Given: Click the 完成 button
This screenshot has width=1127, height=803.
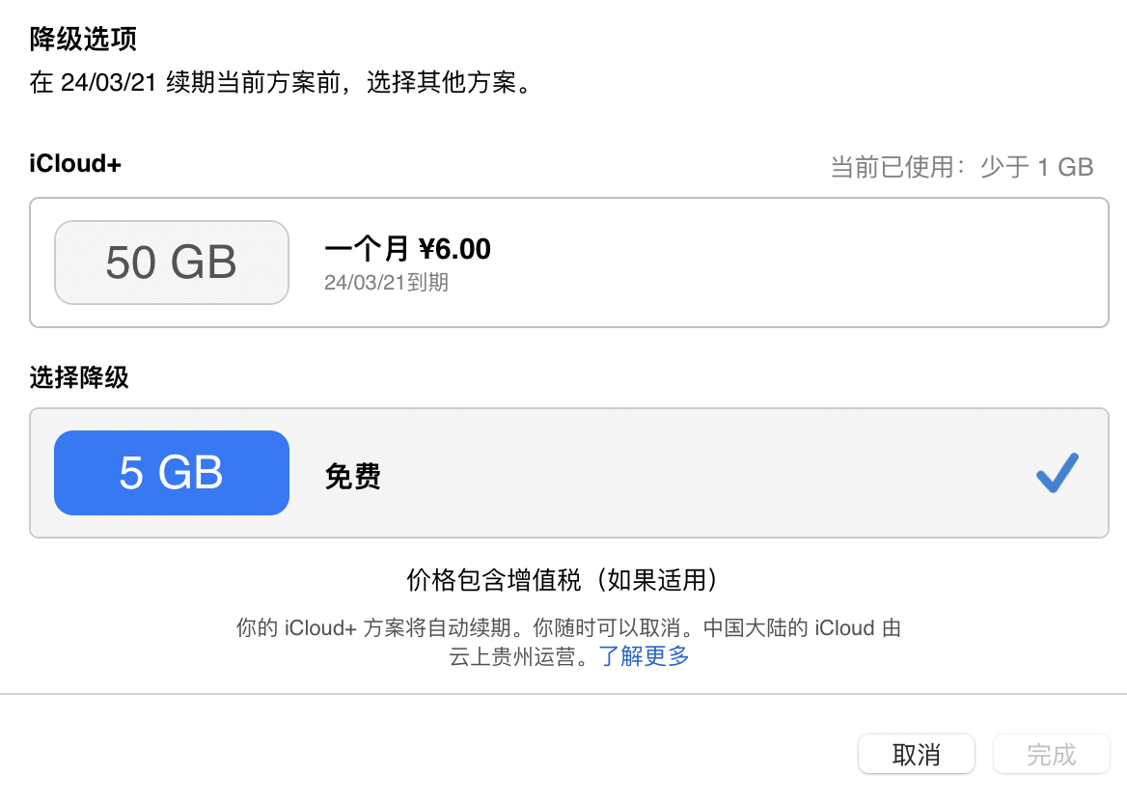Looking at the screenshot, I should tap(1051, 754).
